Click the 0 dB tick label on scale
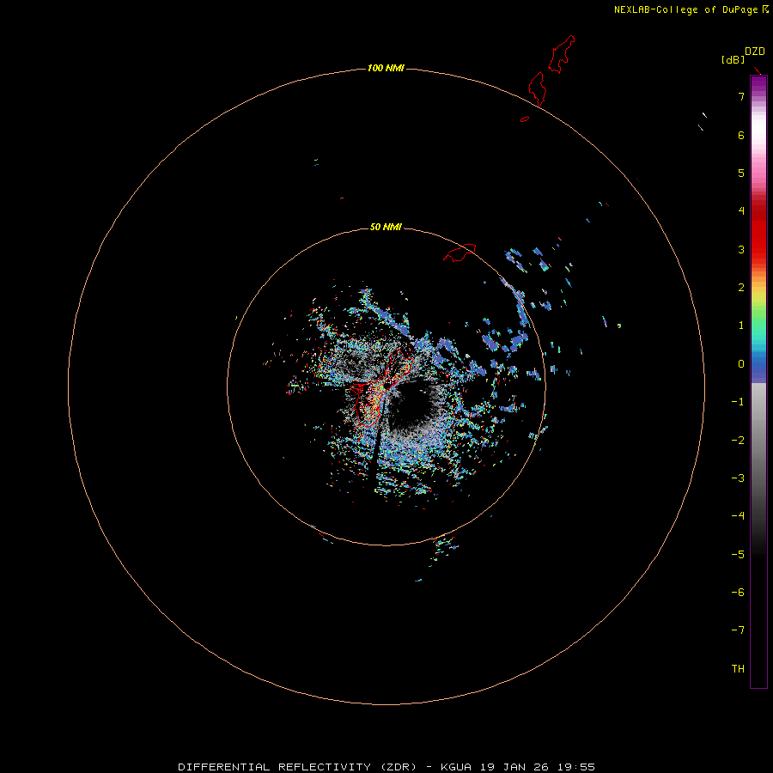Viewport: 773px width, 773px height. [741, 364]
